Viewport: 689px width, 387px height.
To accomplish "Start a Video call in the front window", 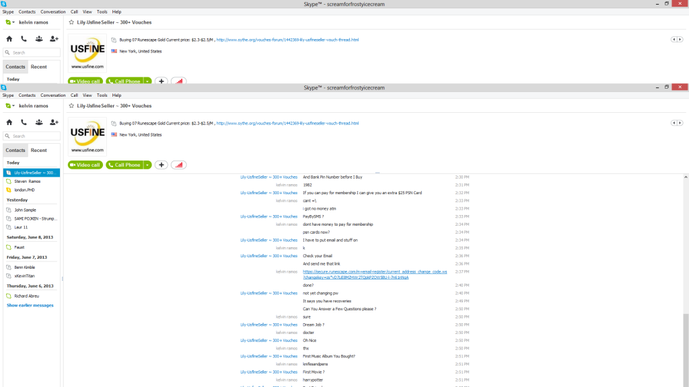I will pos(85,165).
